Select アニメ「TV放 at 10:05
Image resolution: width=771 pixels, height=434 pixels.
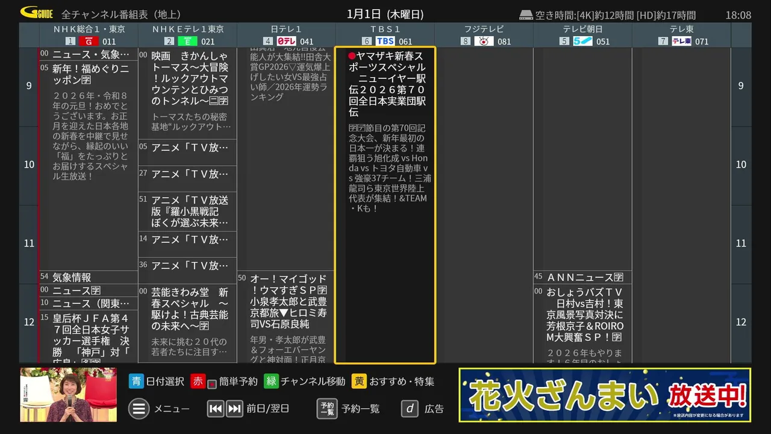pyautogui.click(x=188, y=153)
